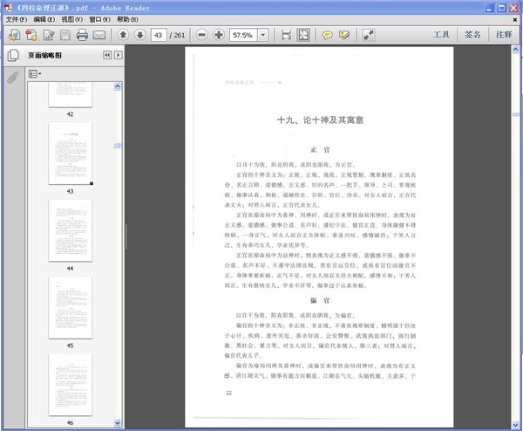Click the 页面缩略图 panel title
Viewport: 523px width, 431px height.
tap(44, 56)
